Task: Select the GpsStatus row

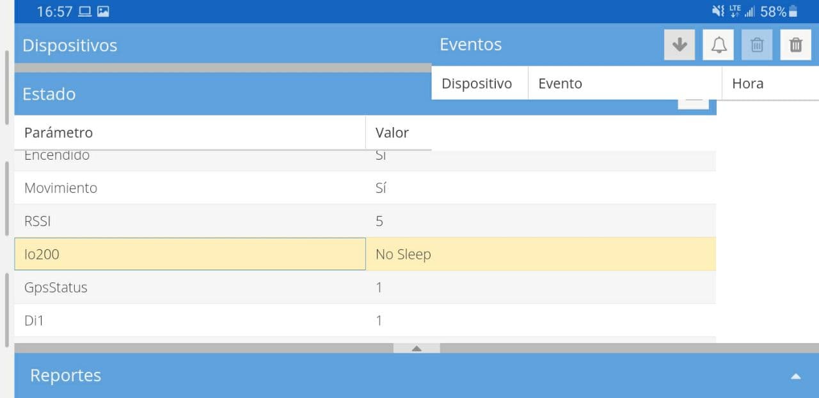Action: 365,287
